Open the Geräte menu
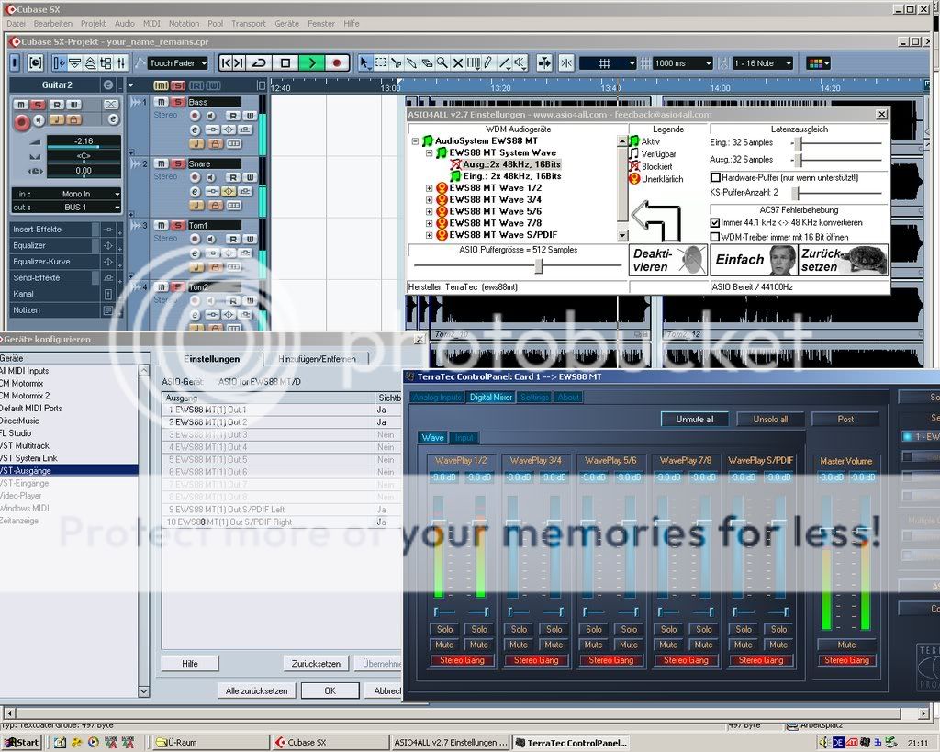 [286, 23]
